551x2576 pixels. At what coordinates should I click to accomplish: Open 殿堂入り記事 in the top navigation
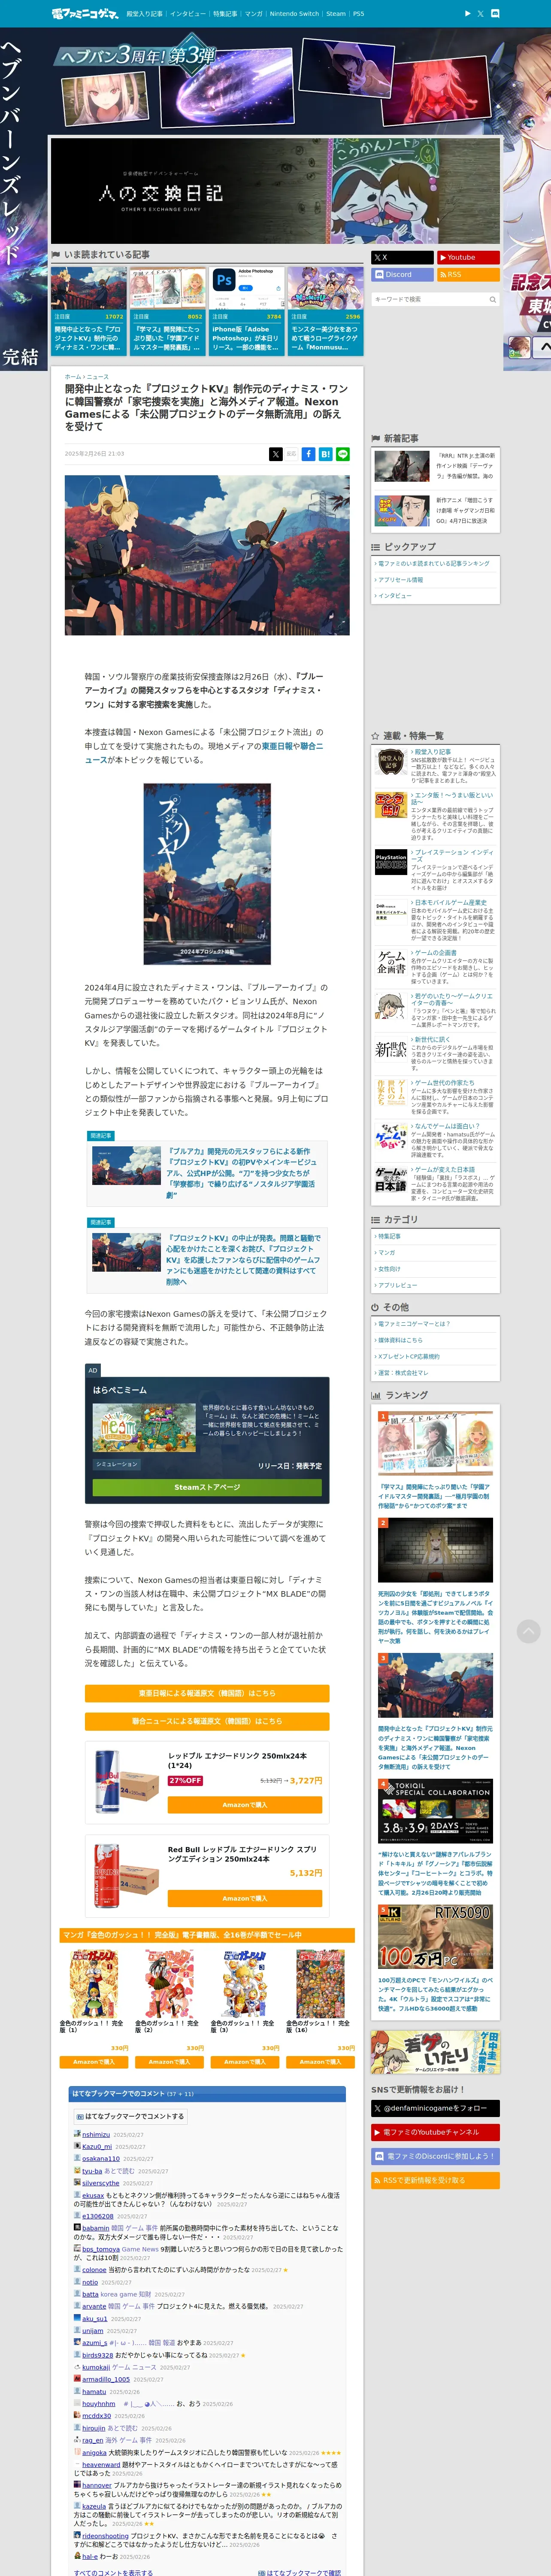pos(144,14)
